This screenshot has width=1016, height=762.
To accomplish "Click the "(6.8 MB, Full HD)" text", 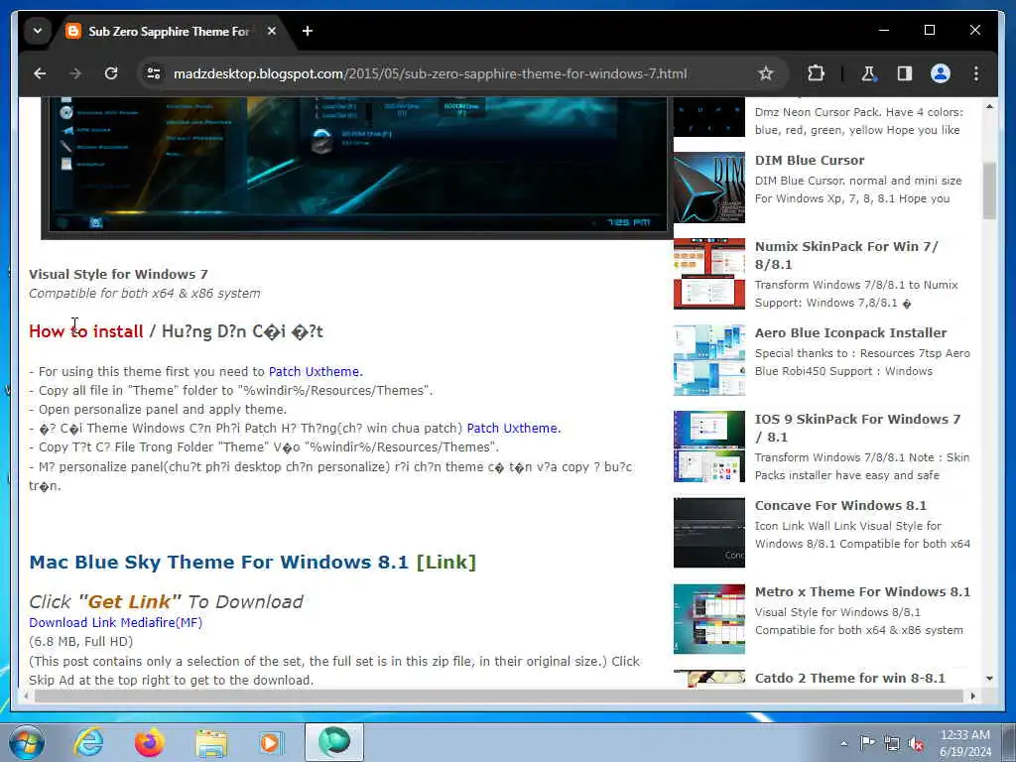I will [x=81, y=642].
